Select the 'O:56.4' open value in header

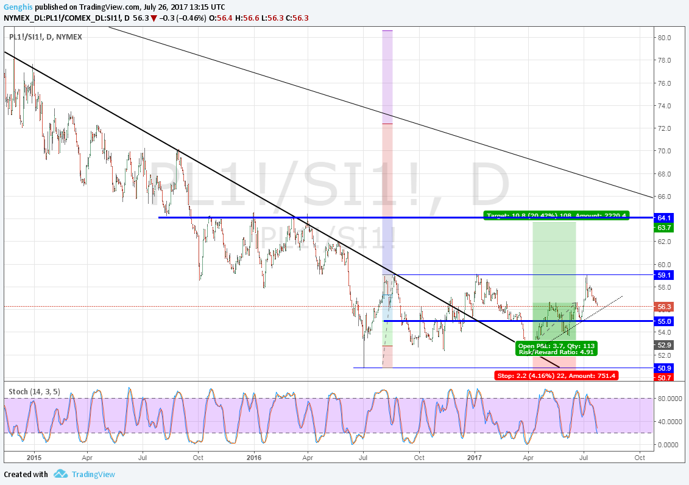coord(222,18)
